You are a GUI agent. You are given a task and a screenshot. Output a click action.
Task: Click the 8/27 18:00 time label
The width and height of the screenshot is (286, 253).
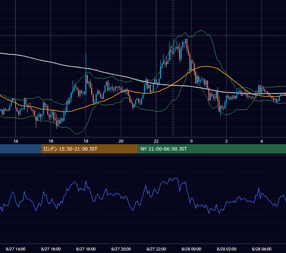86,249
